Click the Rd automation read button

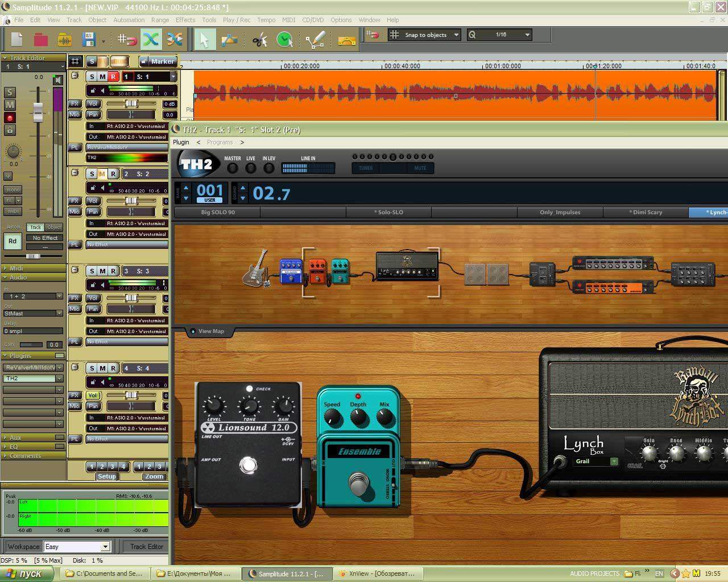(x=12, y=241)
